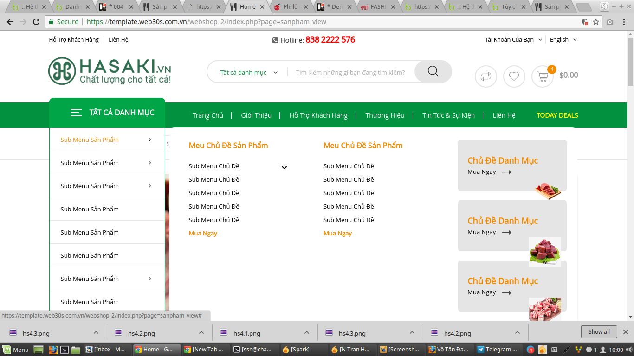Switch to the Phi lê browser tab
The width and height of the screenshot is (634, 356).
tap(291, 7)
